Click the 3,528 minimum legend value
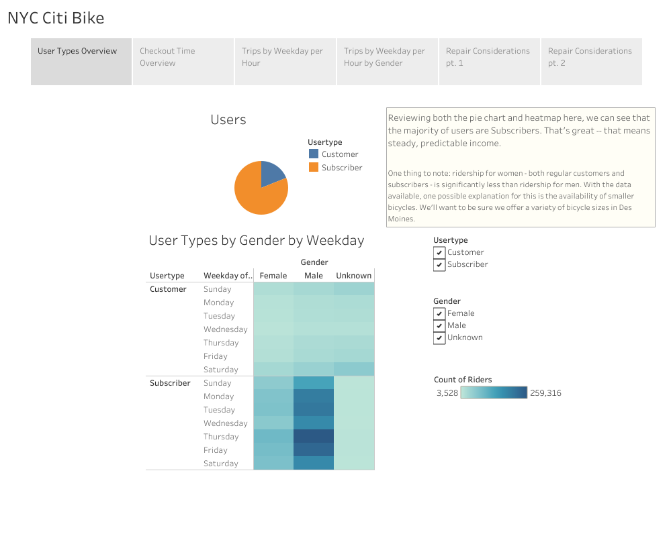Viewport: 671px width, 536px height. coord(447,393)
